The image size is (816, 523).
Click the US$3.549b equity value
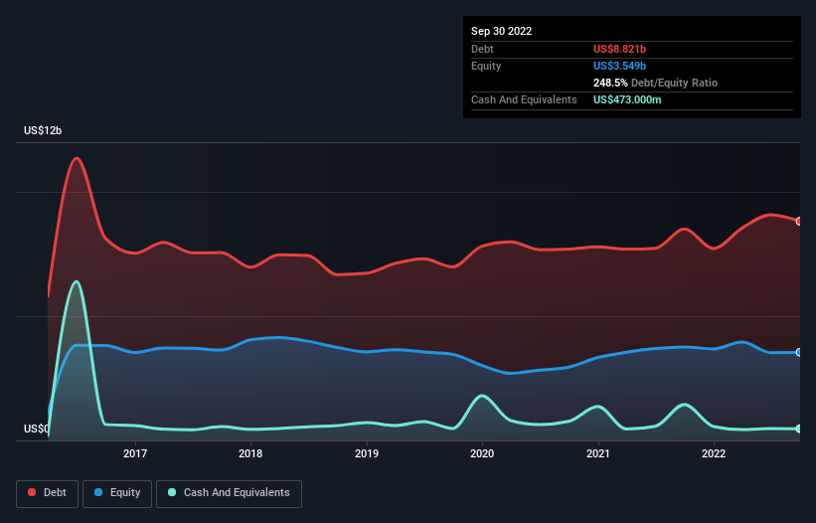click(619, 66)
